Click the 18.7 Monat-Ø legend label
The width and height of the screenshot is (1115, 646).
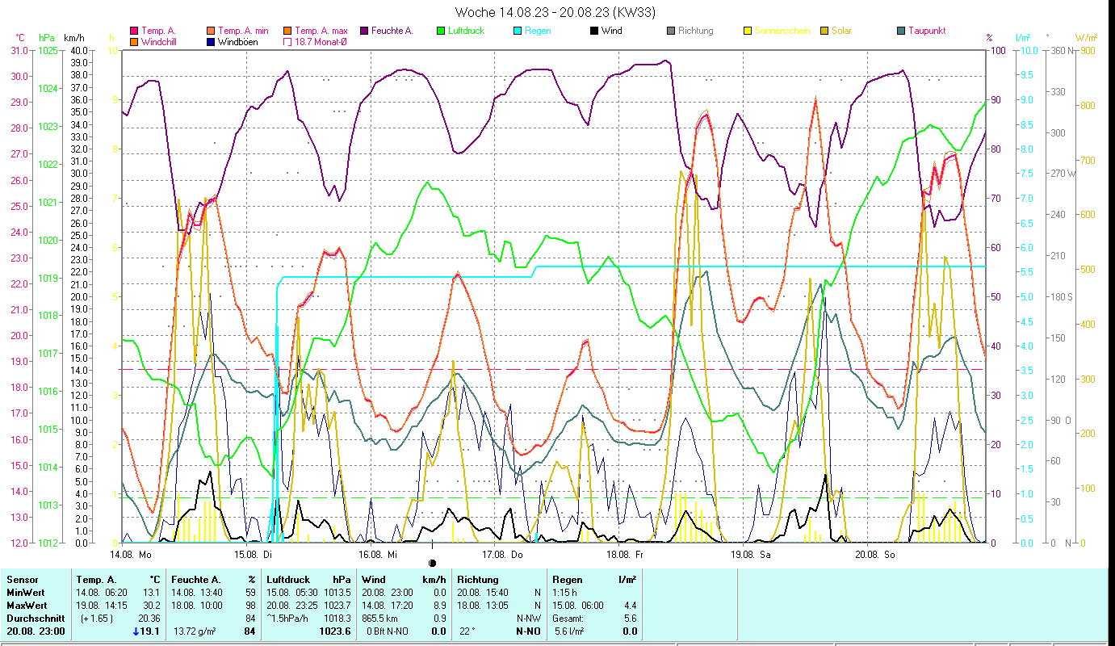[x=322, y=42]
